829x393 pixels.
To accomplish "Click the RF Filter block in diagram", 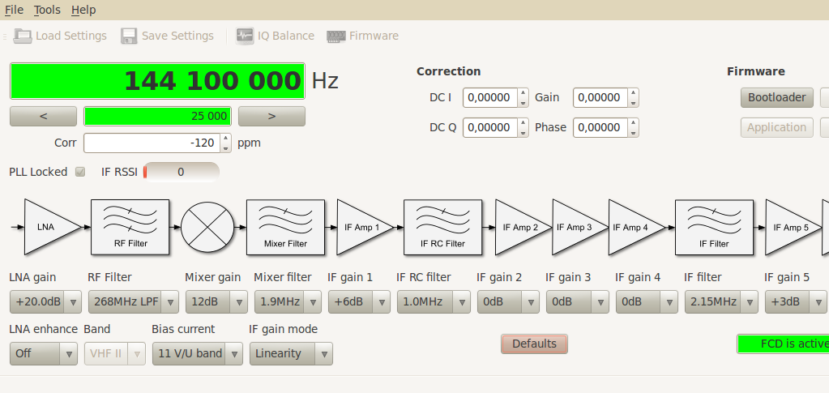I will click(x=130, y=227).
